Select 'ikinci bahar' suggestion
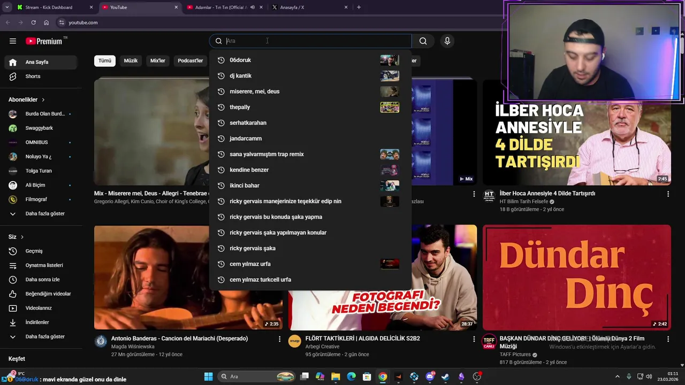The height and width of the screenshot is (385, 685). pyautogui.click(x=310, y=186)
